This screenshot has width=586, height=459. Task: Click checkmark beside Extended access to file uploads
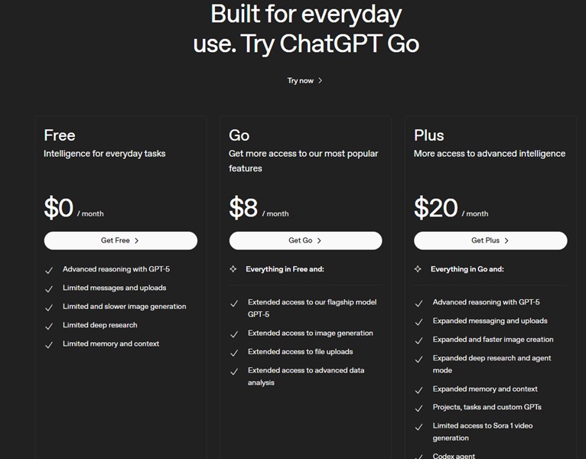(x=234, y=353)
